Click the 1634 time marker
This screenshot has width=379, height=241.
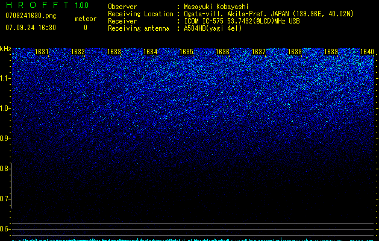[x=151, y=52]
